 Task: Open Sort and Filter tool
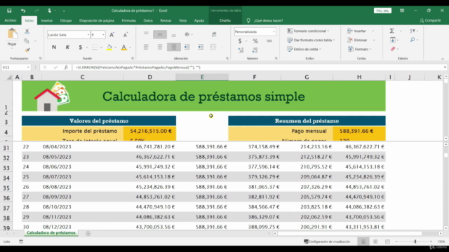413,31
